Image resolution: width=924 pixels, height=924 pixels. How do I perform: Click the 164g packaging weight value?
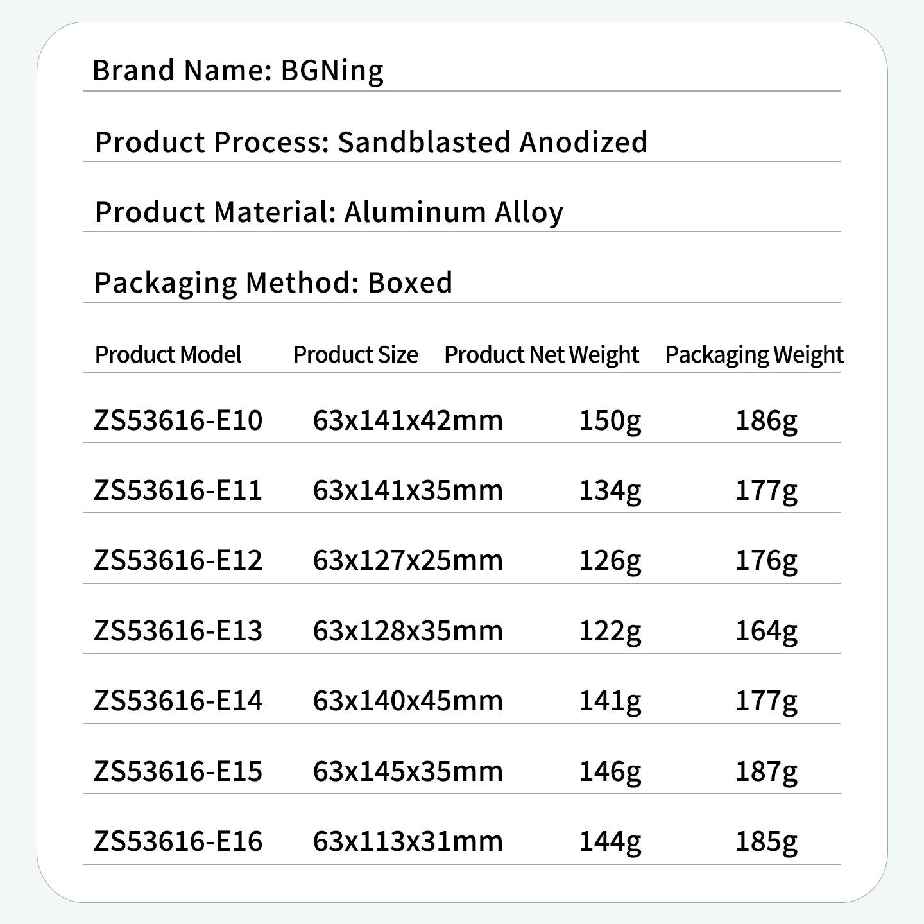pyautogui.click(x=766, y=632)
